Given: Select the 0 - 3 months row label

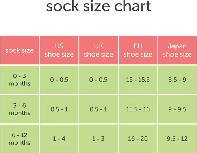Looking at the screenshot, I should tap(20, 79).
